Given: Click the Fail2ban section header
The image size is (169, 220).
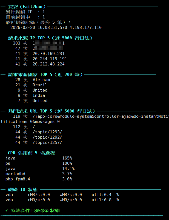Looking at the screenshot, I should 27,7.
